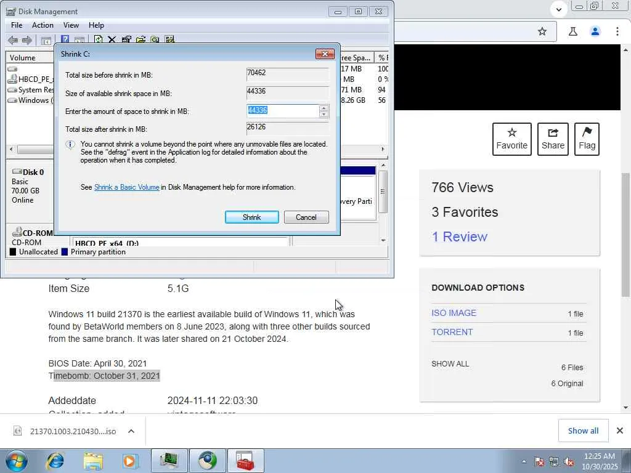The height and width of the screenshot is (473, 631).
Task: Open the Help menu
Action: coord(96,25)
